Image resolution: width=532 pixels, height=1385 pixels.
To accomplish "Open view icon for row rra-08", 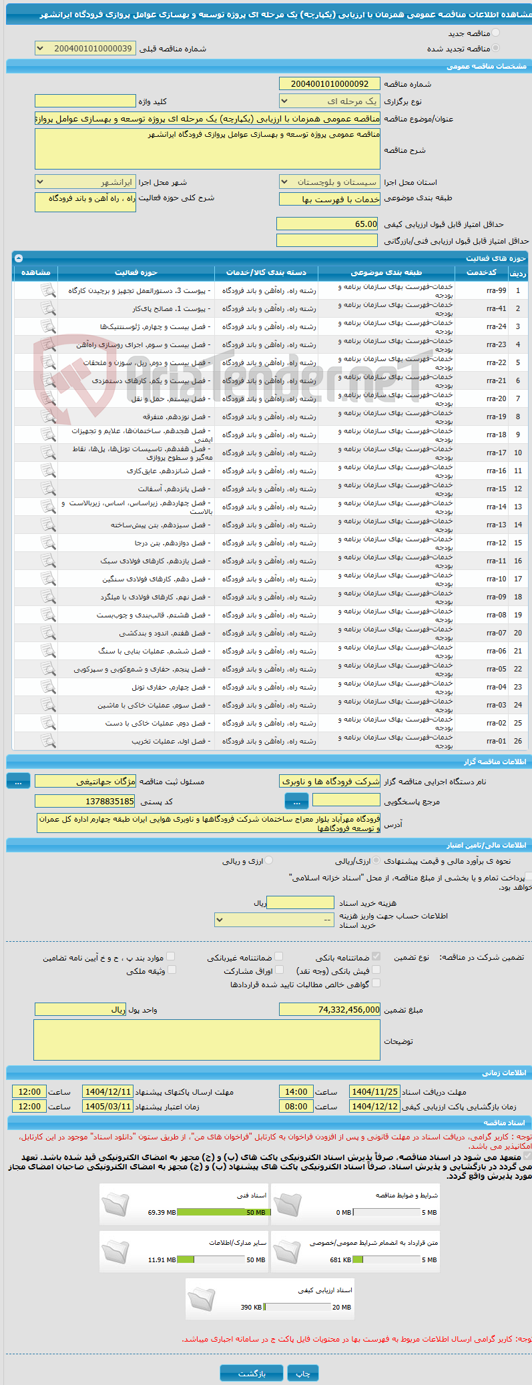I will click(x=48, y=615).
